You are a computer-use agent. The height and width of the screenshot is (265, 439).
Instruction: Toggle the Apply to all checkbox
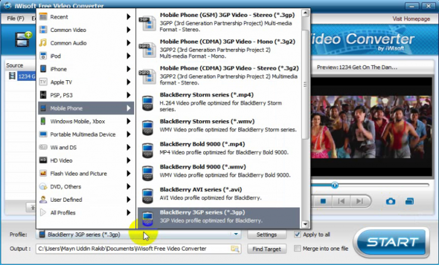[297, 234]
